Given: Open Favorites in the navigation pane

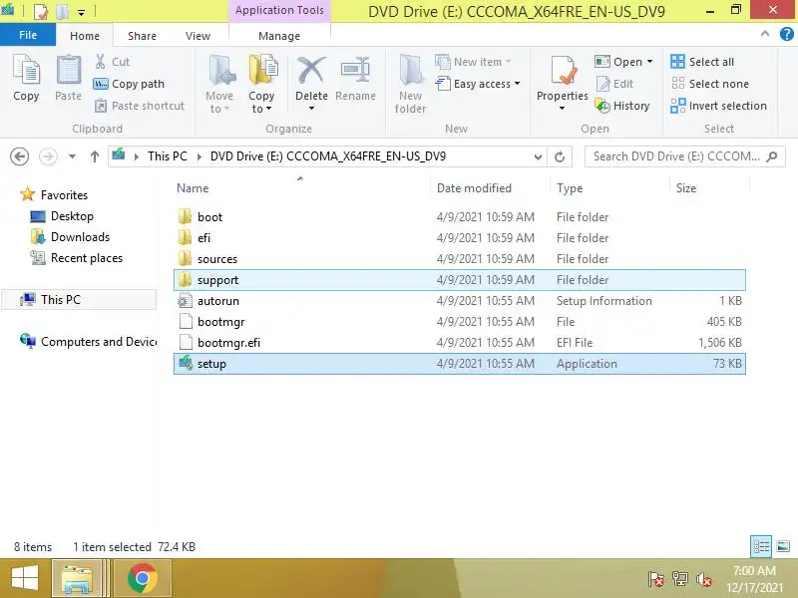Looking at the screenshot, I should [x=64, y=194].
